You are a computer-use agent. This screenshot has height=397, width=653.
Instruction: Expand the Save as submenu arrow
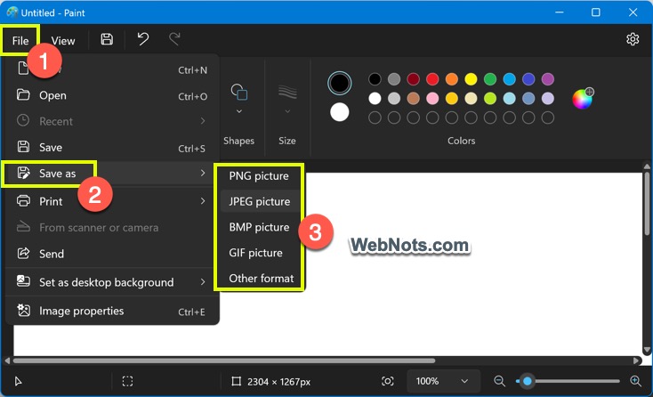point(203,173)
